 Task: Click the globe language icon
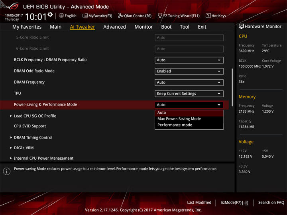click(x=61, y=16)
